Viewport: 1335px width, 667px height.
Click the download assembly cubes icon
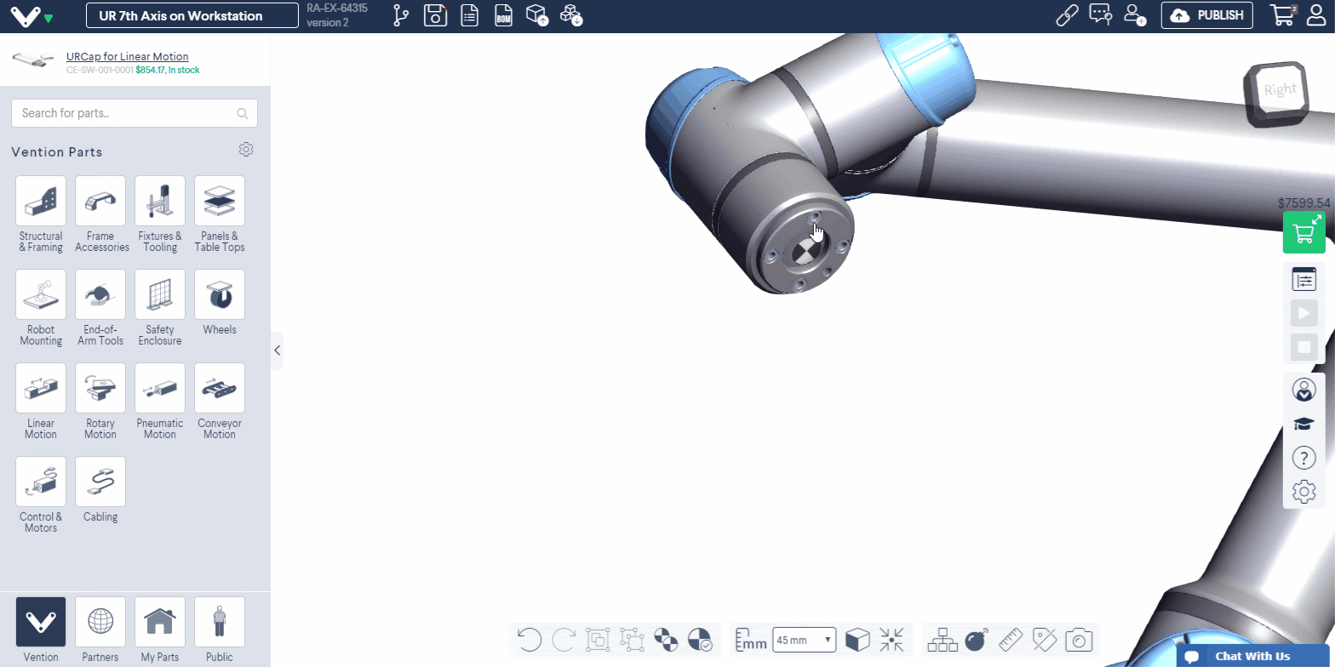(x=571, y=15)
